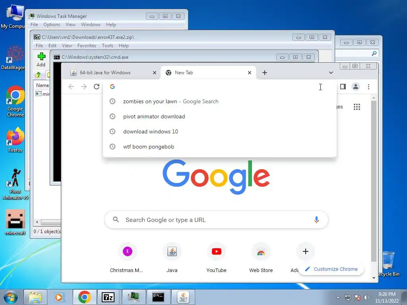The width and height of the screenshot is (407, 305).
Task: Open Windows Explorer from the taskbar
Action: [35, 297]
